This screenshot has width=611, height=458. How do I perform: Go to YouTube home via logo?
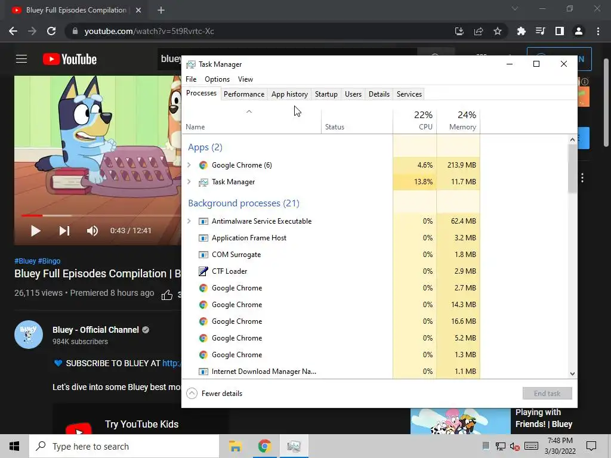coord(70,59)
